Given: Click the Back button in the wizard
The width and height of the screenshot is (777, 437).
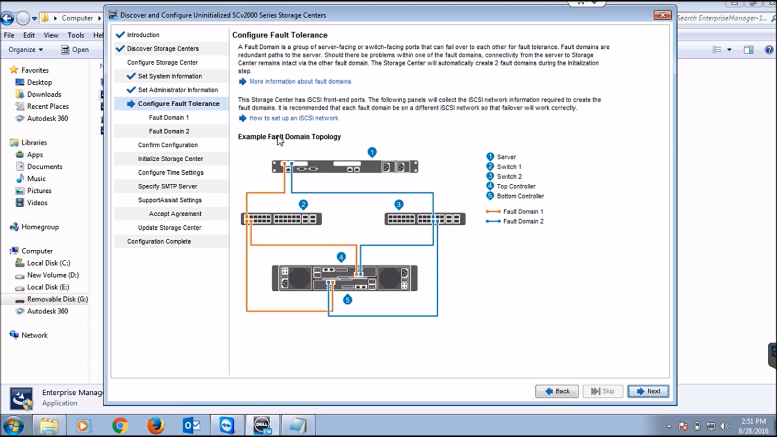Looking at the screenshot, I should click(x=557, y=391).
